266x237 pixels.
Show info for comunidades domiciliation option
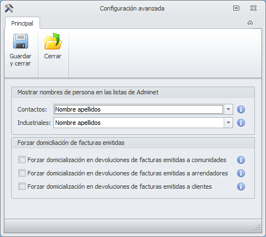tap(241, 160)
